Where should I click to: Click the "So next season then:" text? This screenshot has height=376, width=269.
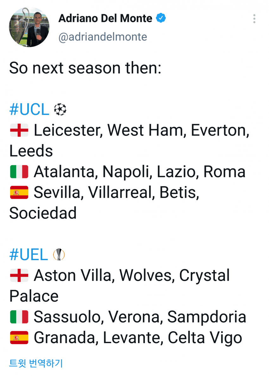click(85, 68)
